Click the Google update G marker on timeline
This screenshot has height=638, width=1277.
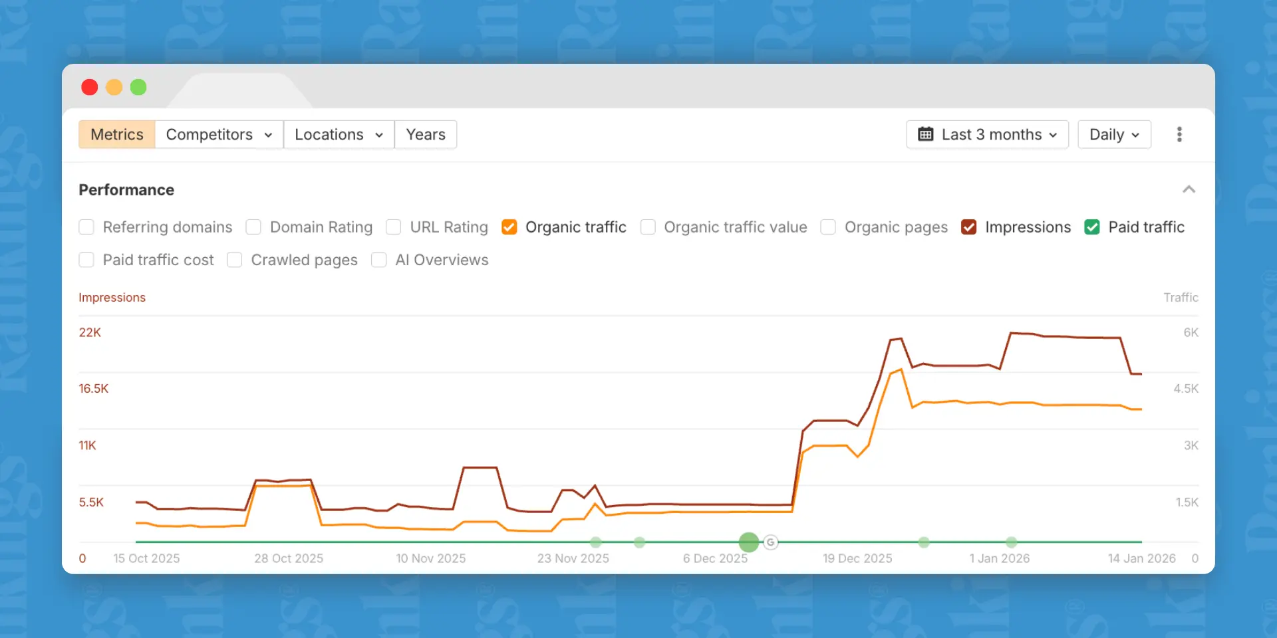pos(770,542)
